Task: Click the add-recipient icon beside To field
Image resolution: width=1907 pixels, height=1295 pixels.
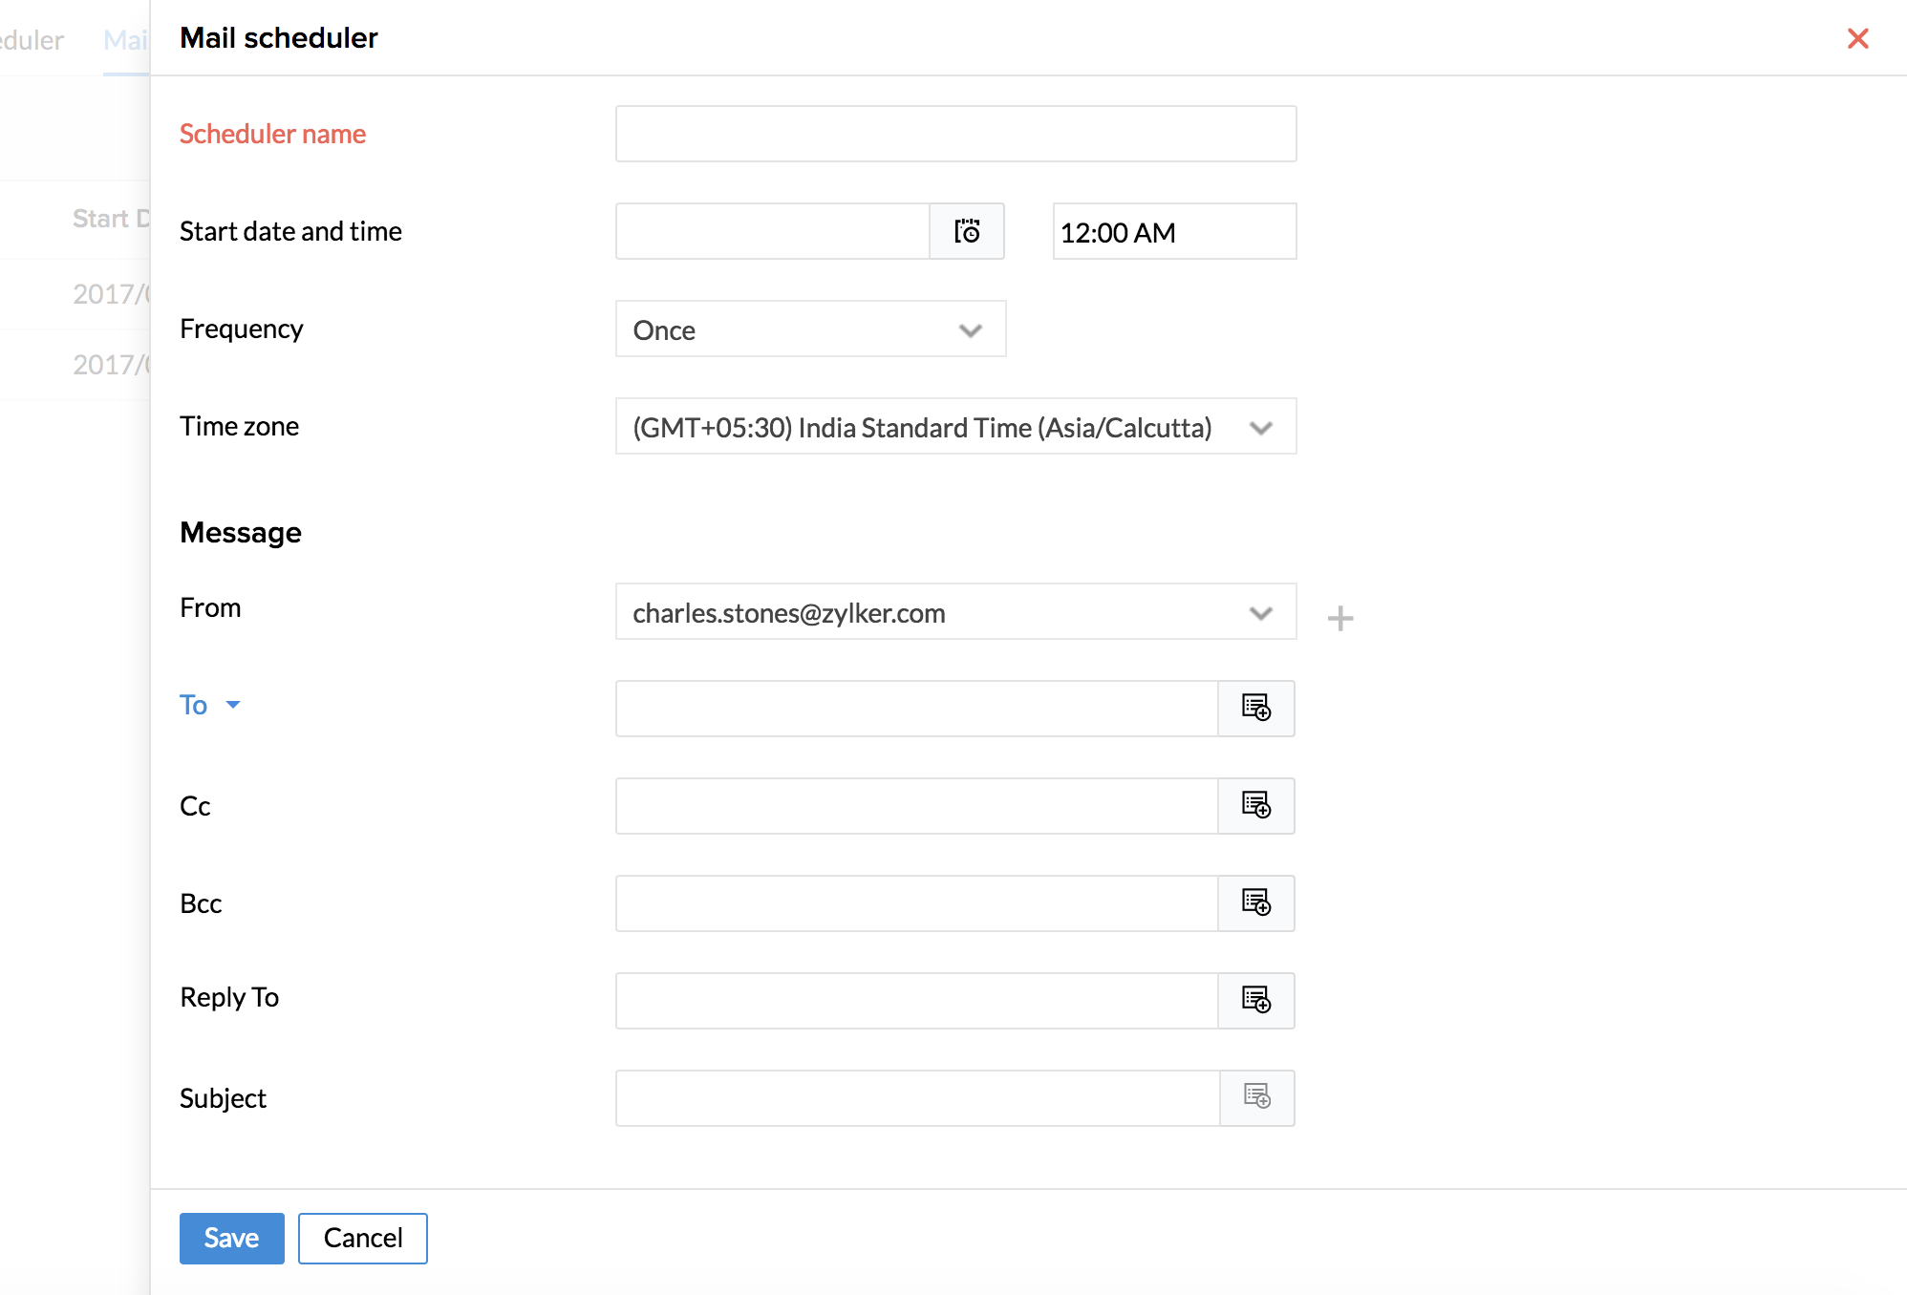Action: (x=1256, y=709)
